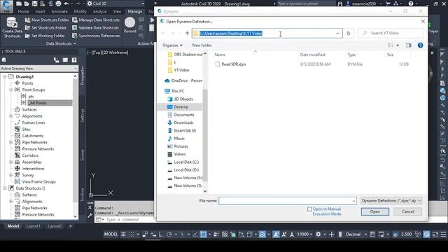Click Validate Data Shortcuts
Screen dimensions: 448x252
click(x=95, y=28)
